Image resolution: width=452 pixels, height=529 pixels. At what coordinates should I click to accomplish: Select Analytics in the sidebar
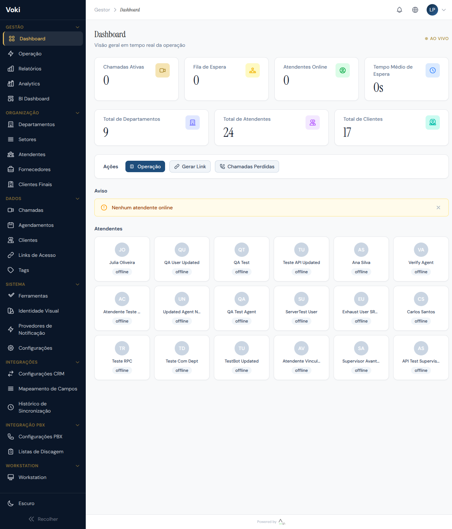pos(29,84)
